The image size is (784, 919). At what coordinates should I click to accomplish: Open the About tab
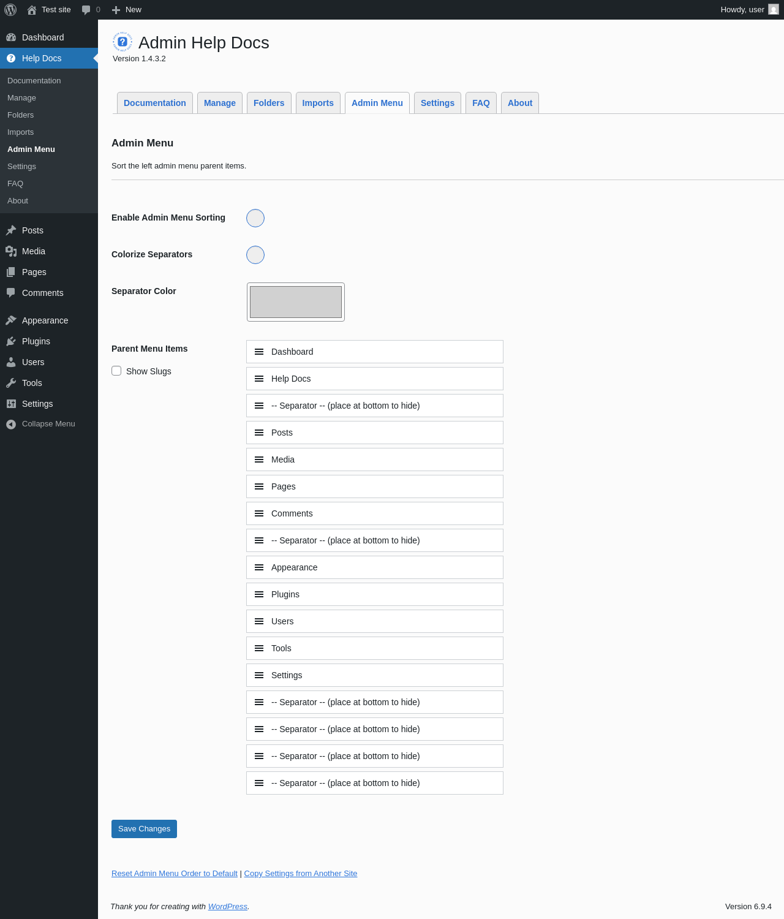[520, 103]
